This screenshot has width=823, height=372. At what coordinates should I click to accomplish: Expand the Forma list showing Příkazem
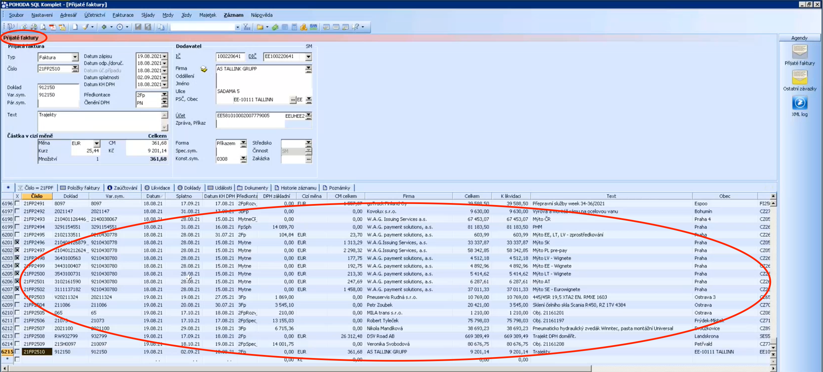point(243,143)
